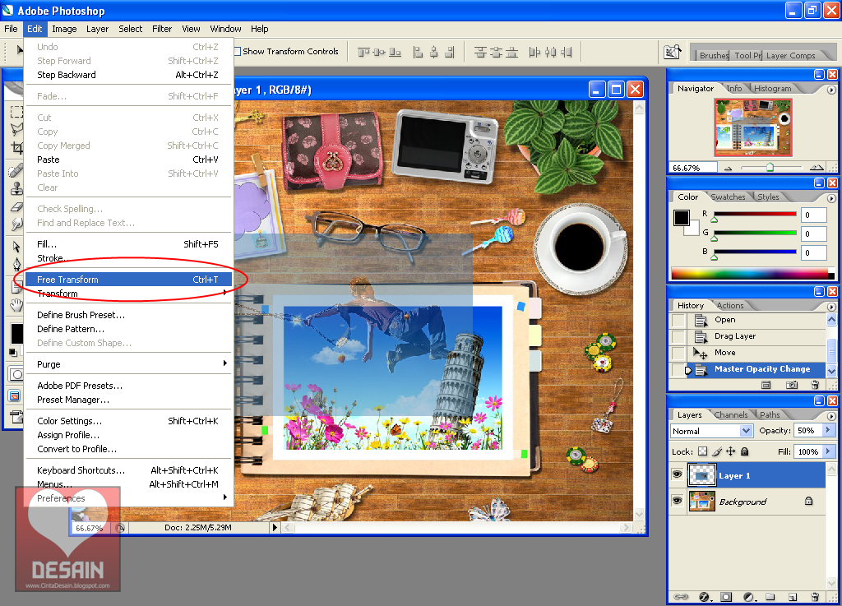Open the Layer Comps tab

coord(790,56)
